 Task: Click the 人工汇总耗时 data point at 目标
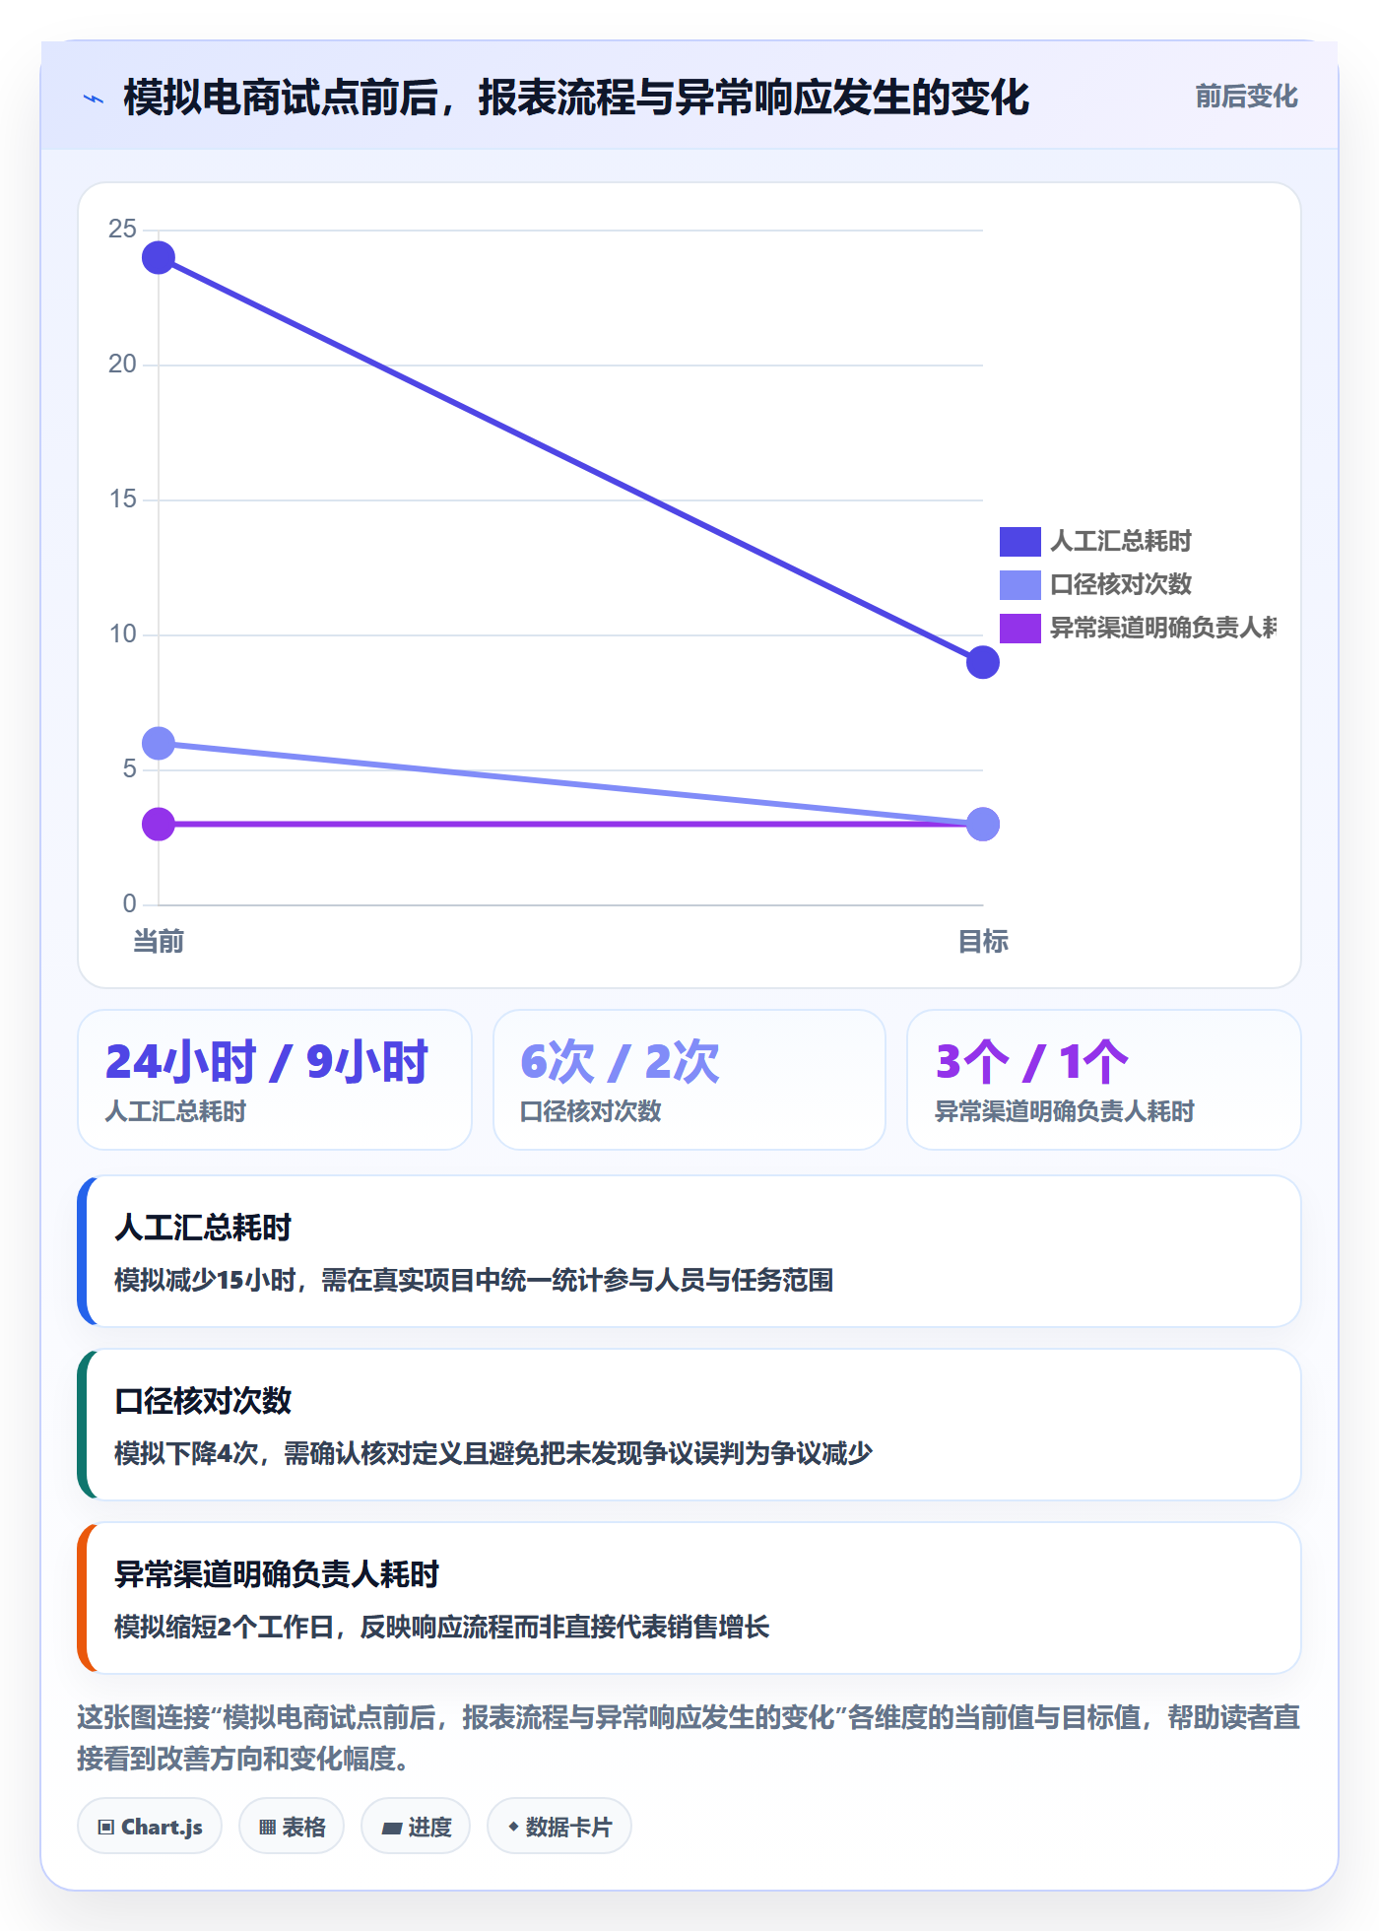[x=982, y=662]
